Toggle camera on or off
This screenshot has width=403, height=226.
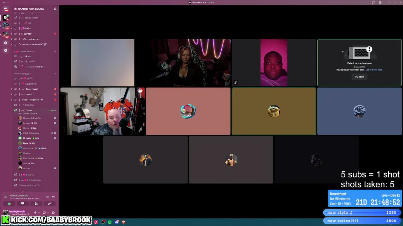[x=9, y=204]
